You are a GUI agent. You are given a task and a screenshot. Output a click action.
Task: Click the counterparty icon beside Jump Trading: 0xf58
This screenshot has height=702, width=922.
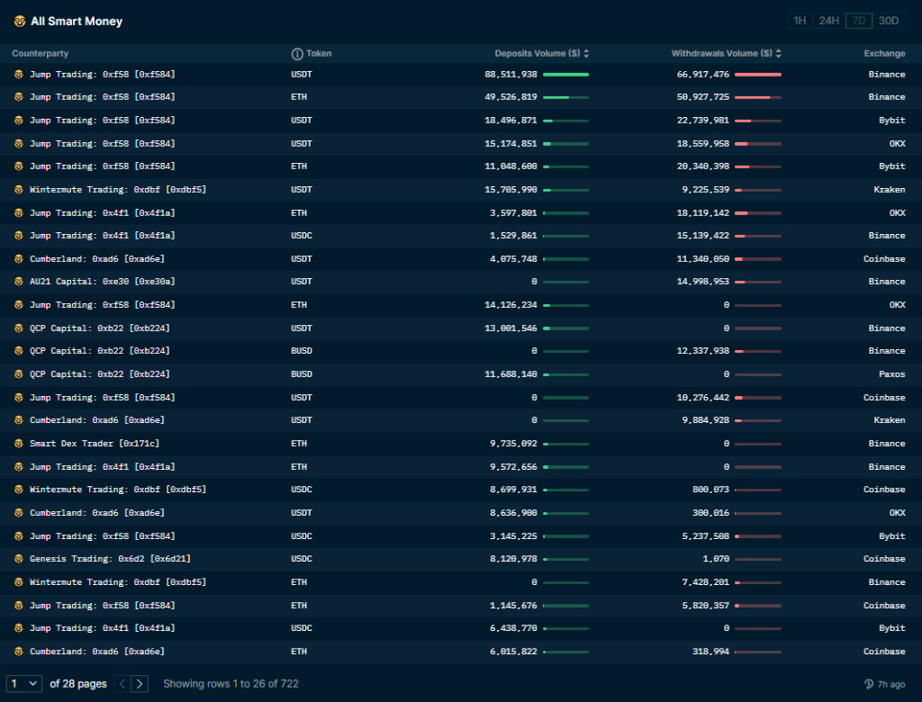coord(18,74)
